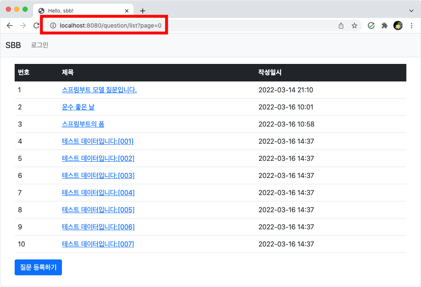Open the Chrome profile avatar
This screenshot has width=421, height=287.
398,25
